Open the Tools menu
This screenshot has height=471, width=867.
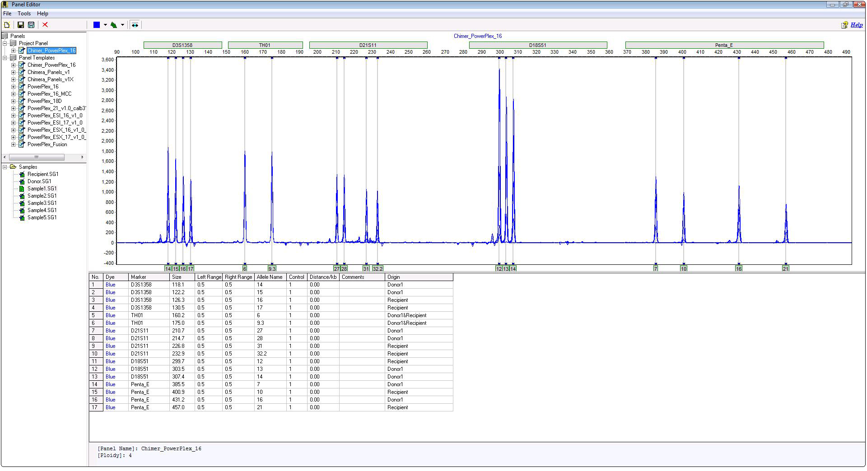[x=24, y=14]
